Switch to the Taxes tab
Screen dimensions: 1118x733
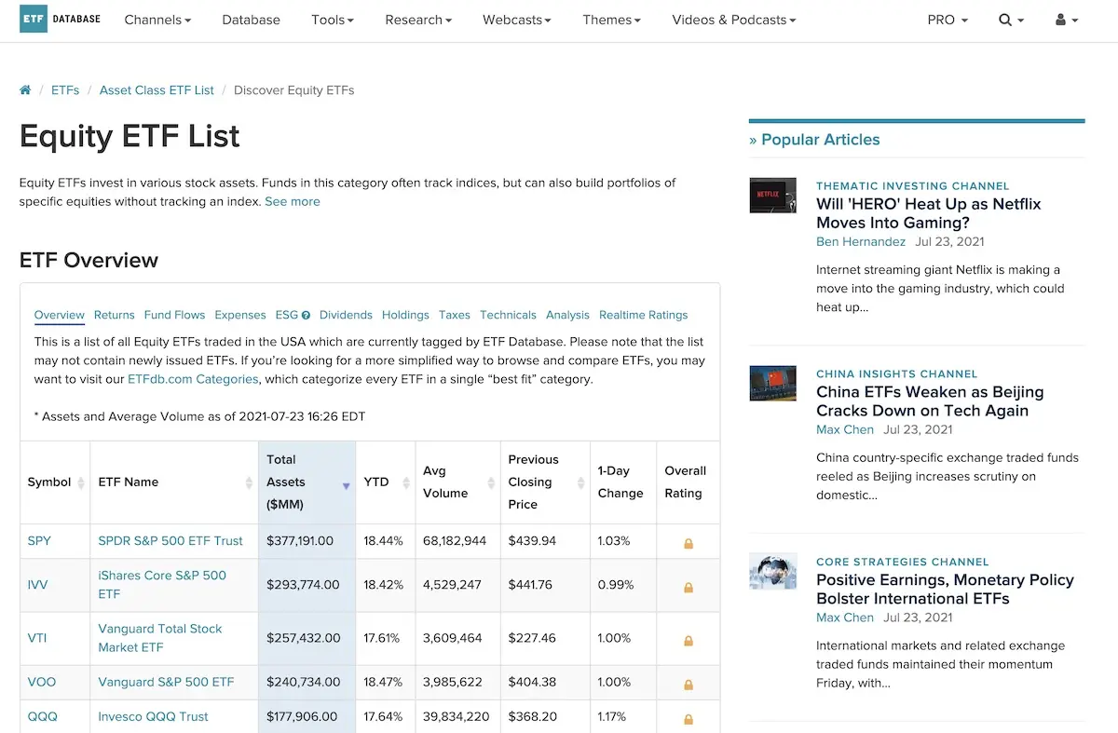coord(455,315)
